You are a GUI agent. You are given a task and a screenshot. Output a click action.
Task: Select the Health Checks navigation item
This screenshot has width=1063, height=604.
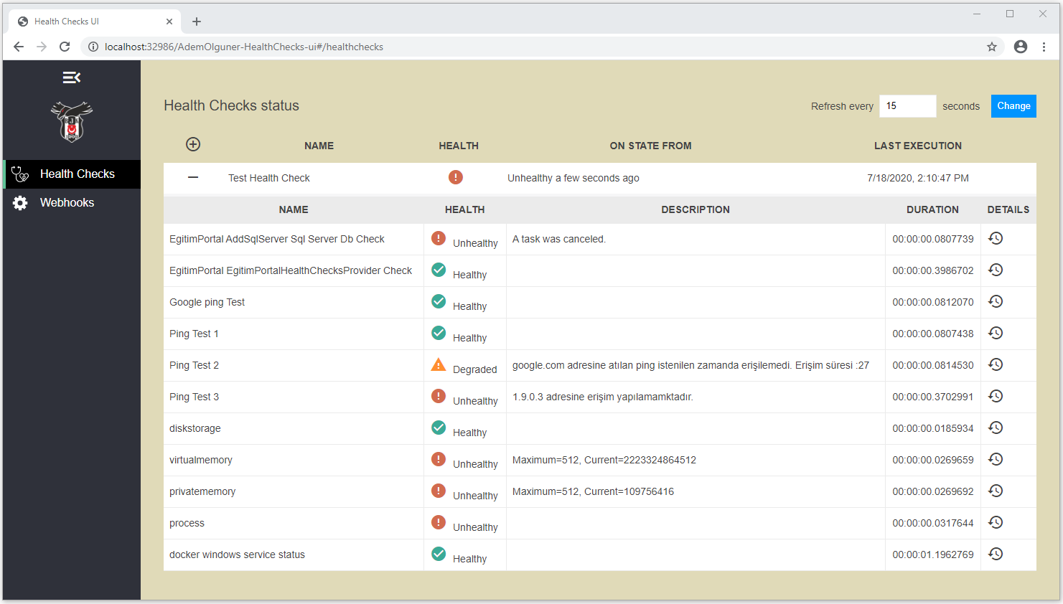pos(78,174)
